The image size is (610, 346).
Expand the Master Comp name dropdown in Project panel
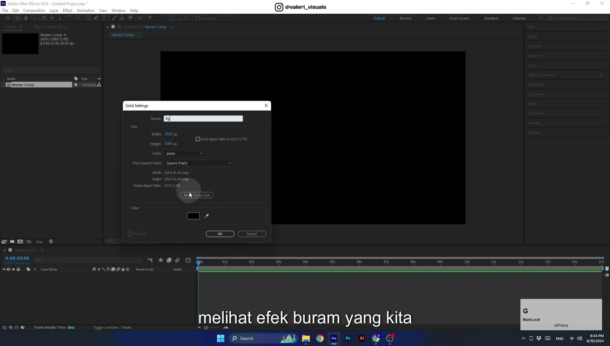pos(65,35)
